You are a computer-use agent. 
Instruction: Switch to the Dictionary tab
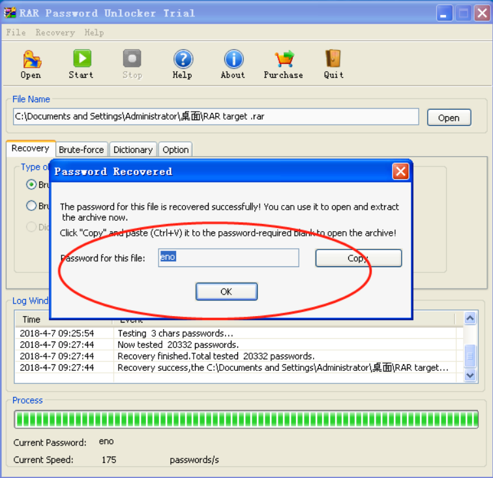(x=133, y=150)
